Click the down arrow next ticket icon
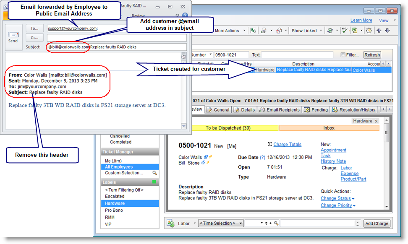 [387, 31]
